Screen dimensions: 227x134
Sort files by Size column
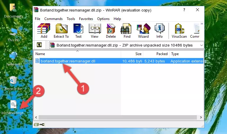point(132,54)
